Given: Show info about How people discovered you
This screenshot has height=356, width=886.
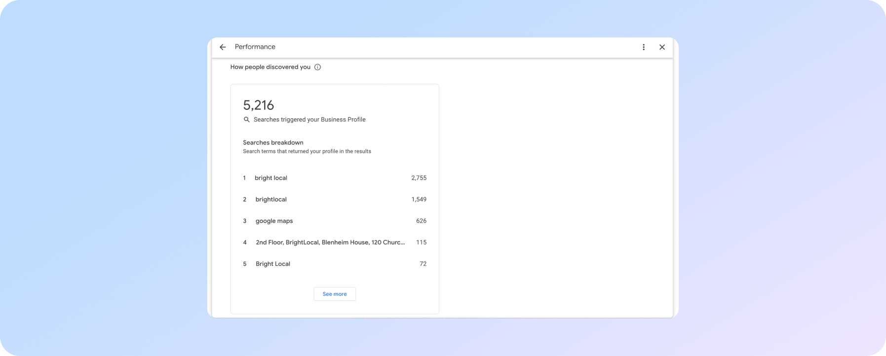Looking at the screenshot, I should coord(318,67).
